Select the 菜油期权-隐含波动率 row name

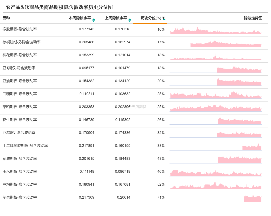(x=20, y=159)
